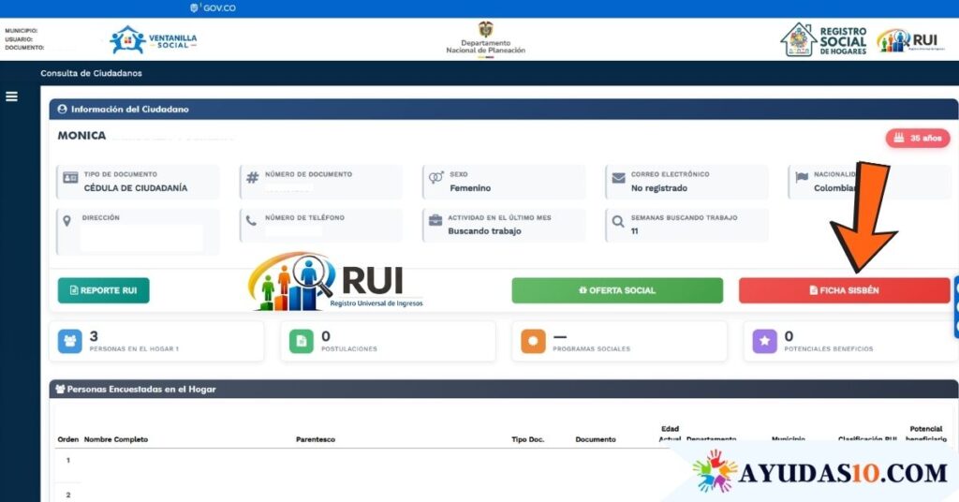Image resolution: width=959 pixels, height=502 pixels.
Task: Click the Documento column header
Action: pos(596,439)
